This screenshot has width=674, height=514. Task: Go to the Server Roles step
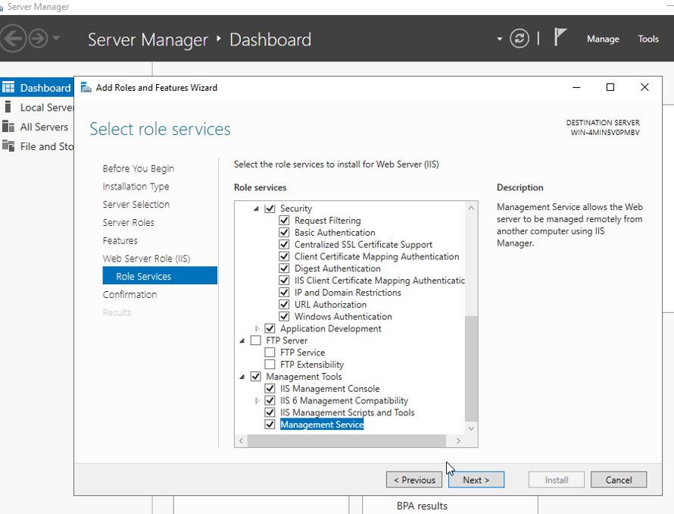coord(129,223)
